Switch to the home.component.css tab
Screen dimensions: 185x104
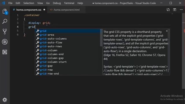(x=29, y=10)
